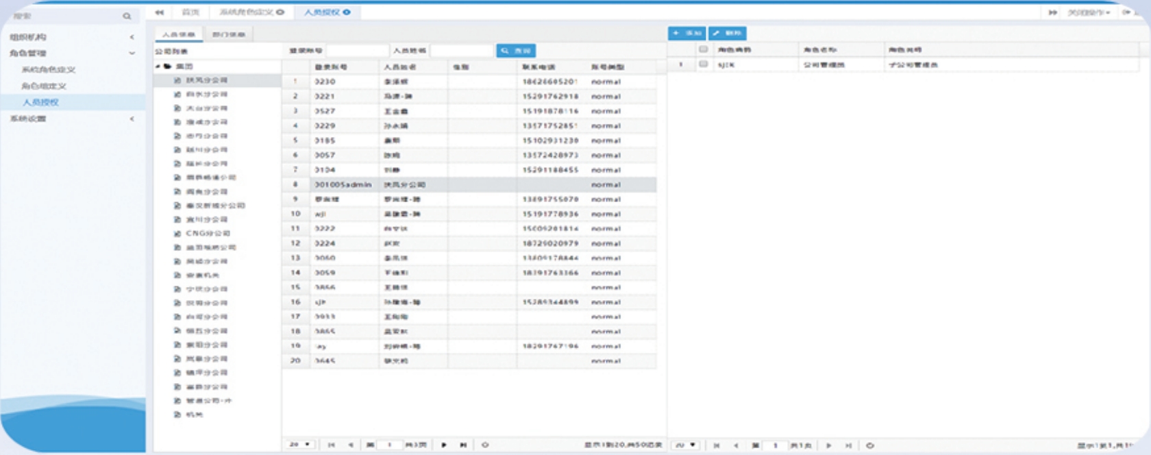Open 角色组定义 in the sidebar
The height and width of the screenshot is (455, 1151).
pyautogui.click(x=43, y=86)
